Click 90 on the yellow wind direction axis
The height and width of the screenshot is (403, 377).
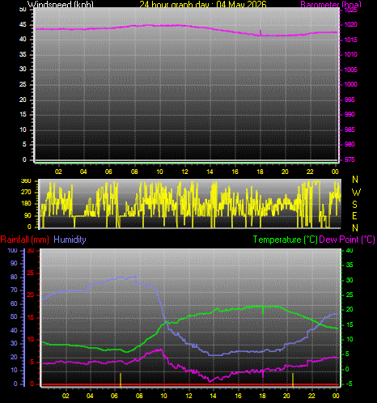(28, 215)
